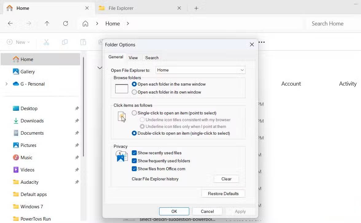Select Open each folder in its own window
Image resolution: width=361 pixels, height=223 pixels.
(x=134, y=92)
